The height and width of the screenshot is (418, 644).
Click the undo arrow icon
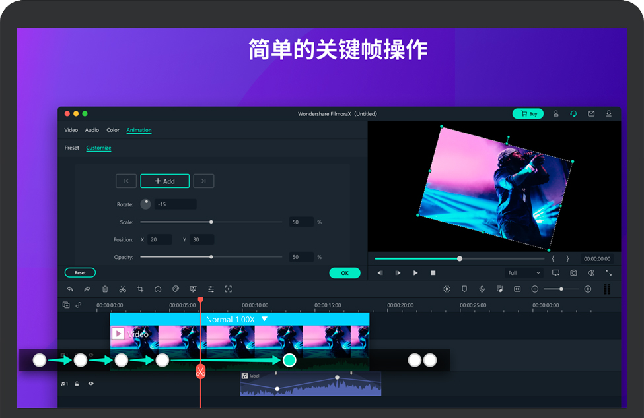pos(70,289)
